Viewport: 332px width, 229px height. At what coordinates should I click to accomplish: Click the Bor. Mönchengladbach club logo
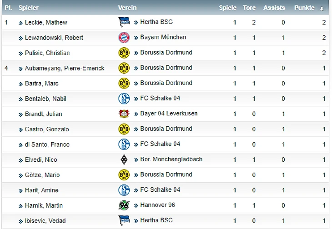pyautogui.click(x=124, y=159)
